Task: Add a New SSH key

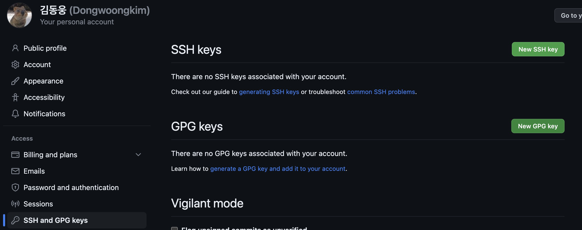Action: click(x=538, y=49)
